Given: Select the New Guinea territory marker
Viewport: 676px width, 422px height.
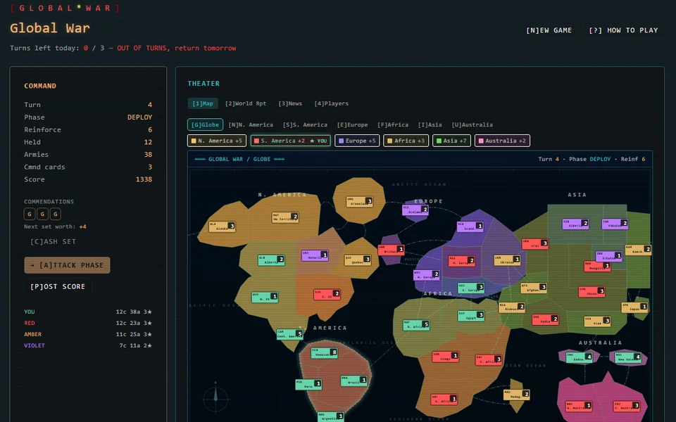Looking at the screenshot, I should [x=627, y=357].
